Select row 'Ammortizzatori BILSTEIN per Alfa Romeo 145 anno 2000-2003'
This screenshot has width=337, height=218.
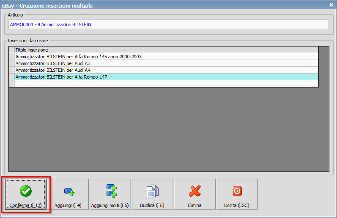pos(166,57)
